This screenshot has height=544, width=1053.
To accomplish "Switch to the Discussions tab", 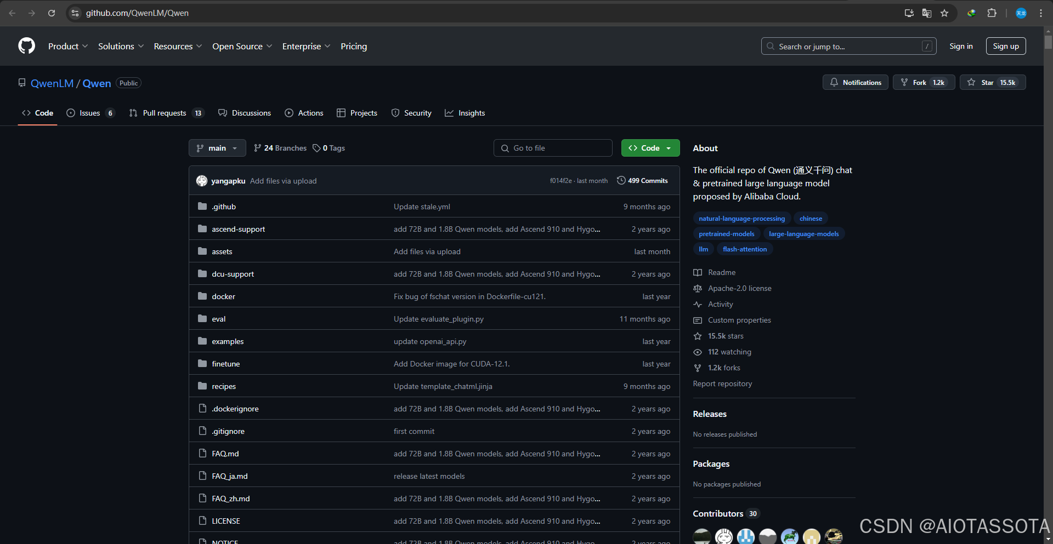I will pyautogui.click(x=245, y=113).
